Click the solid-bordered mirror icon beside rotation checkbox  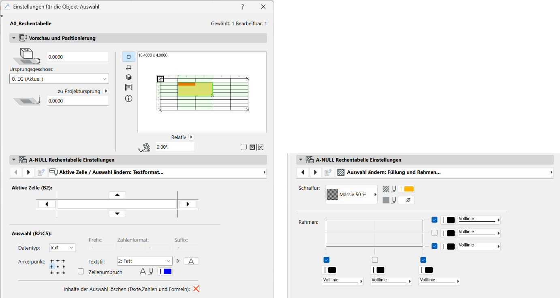click(x=252, y=147)
